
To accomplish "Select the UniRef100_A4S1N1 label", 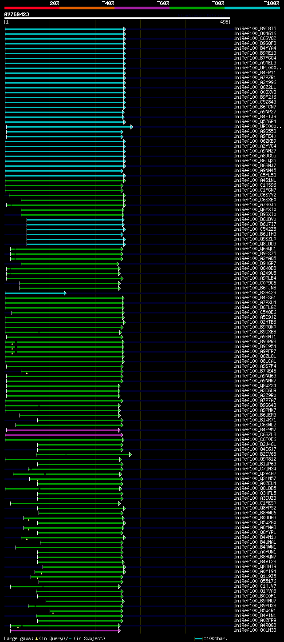I will coord(255,180).
